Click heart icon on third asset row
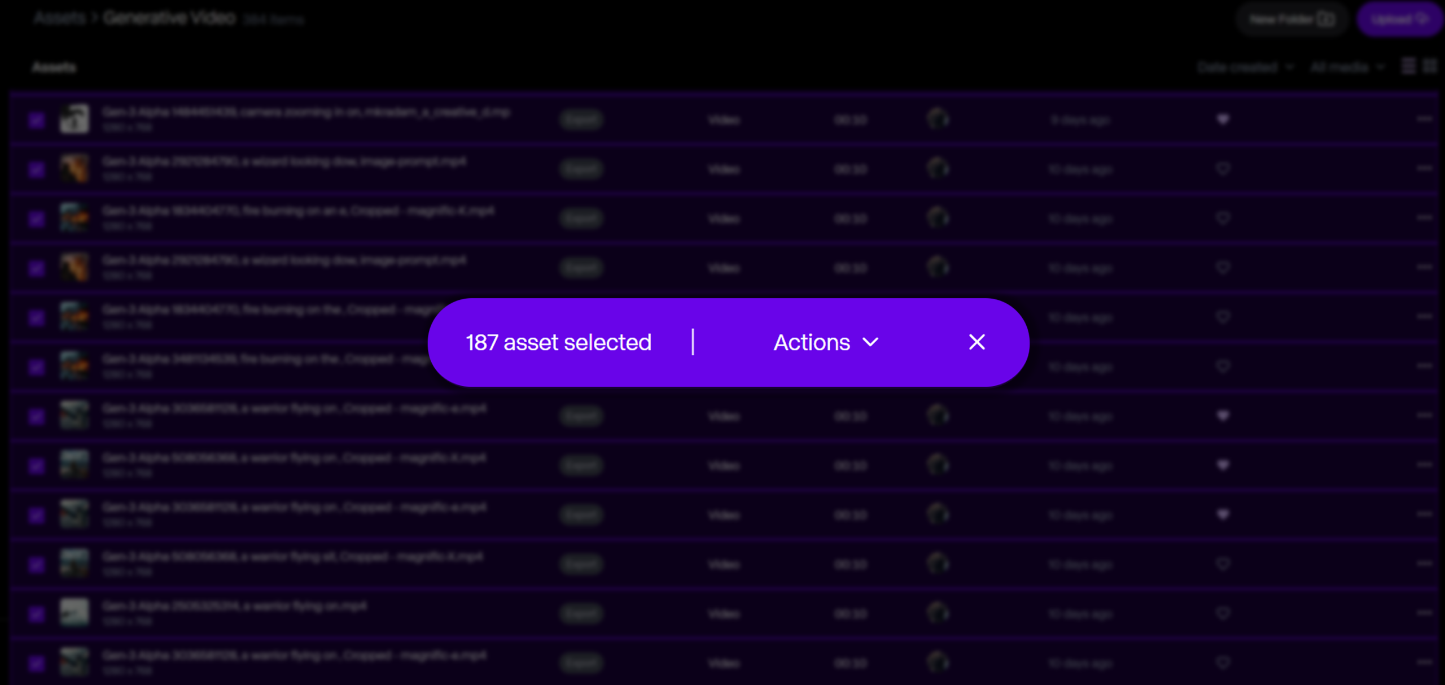Screen dimensions: 1445x685 tap(1223, 218)
